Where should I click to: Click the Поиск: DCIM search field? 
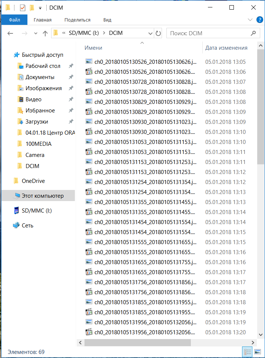(x=209, y=33)
